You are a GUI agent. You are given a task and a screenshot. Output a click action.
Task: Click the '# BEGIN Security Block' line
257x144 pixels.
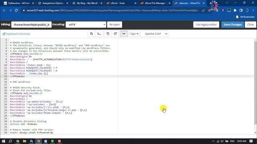pos(25,88)
